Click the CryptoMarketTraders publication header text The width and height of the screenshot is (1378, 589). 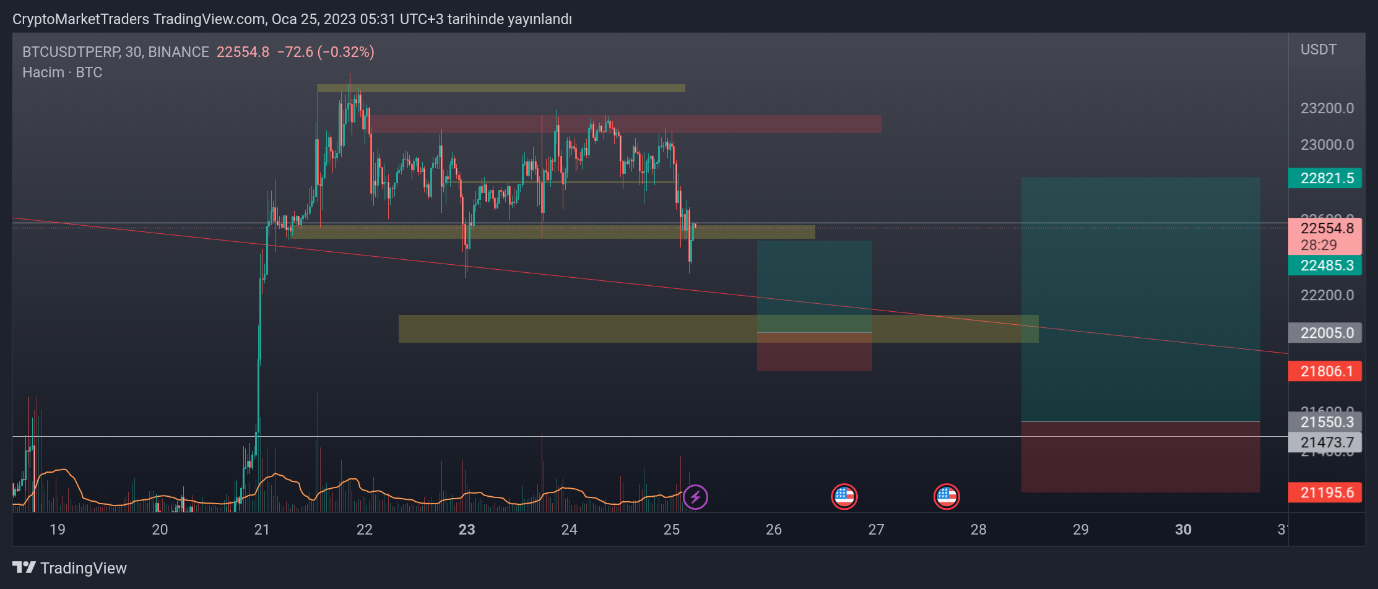coord(292,19)
